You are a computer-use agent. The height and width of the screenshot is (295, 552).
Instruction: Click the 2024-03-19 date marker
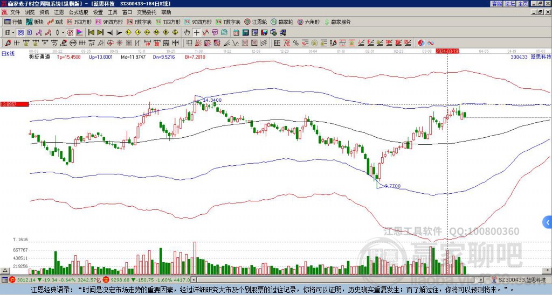pyautogui.click(x=447, y=51)
